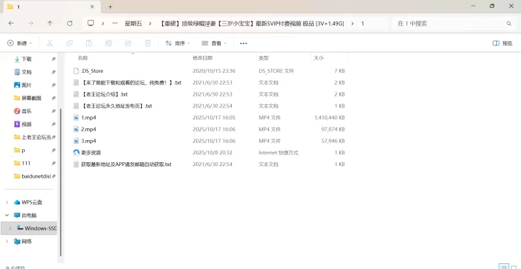
Task: Open the 查看 view dropdown
Action: (x=214, y=44)
